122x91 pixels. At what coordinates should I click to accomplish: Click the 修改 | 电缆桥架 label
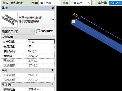(13, 3)
